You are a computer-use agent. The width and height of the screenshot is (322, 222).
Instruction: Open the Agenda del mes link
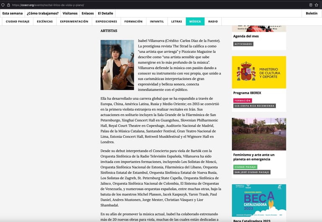246,36
